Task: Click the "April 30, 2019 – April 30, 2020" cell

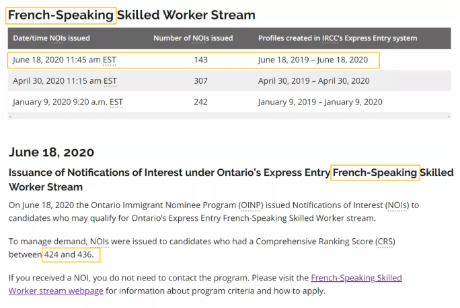Action: (x=313, y=81)
